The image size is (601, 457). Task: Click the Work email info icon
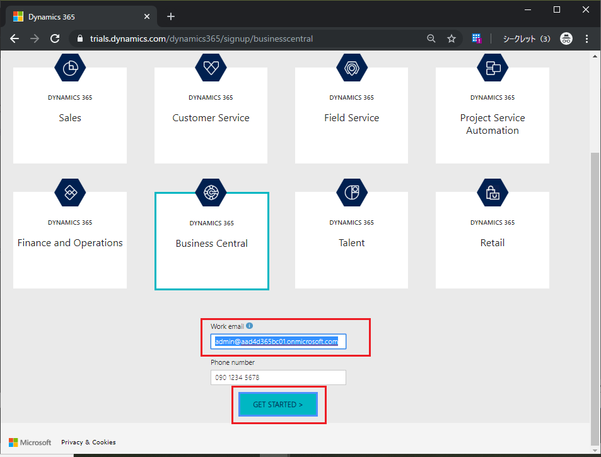pyautogui.click(x=250, y=326)
